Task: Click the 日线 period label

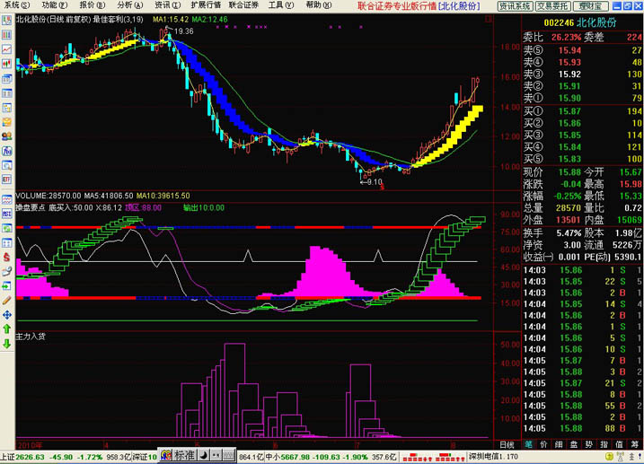Action: click(507, 445)
